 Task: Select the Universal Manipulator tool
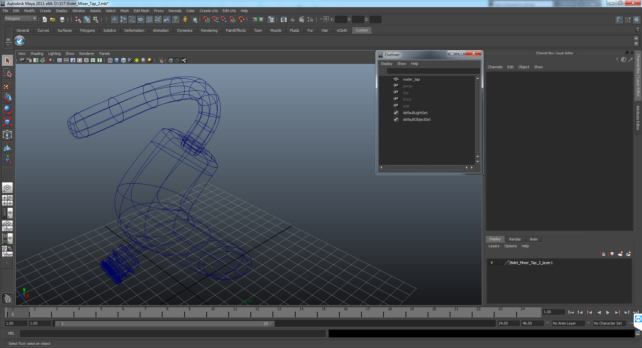(x=7, y=135)
